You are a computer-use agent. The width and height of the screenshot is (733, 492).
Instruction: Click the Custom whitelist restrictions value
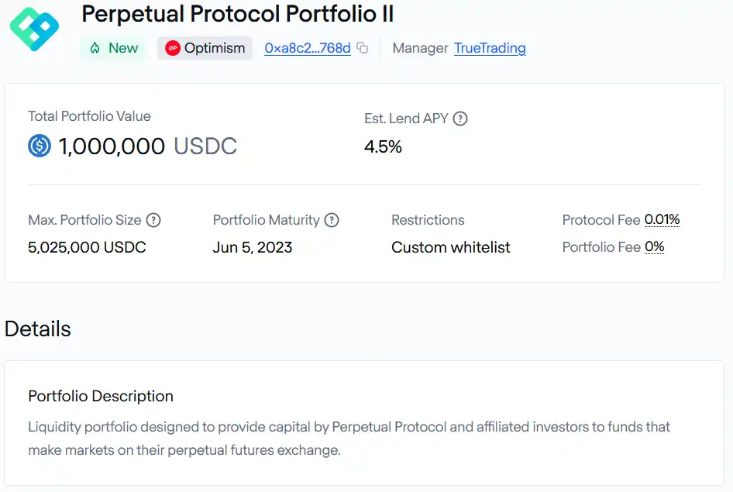coord(451,247)
